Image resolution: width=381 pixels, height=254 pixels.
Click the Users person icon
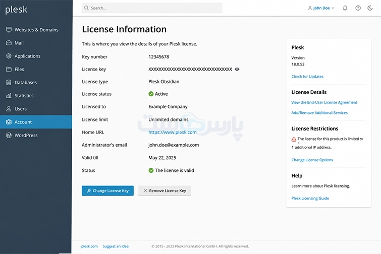[x=9, y=109]
